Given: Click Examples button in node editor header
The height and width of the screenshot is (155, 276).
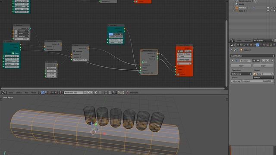Looking at the screenshot, I should pyautogui.click(x=134, y=93).
